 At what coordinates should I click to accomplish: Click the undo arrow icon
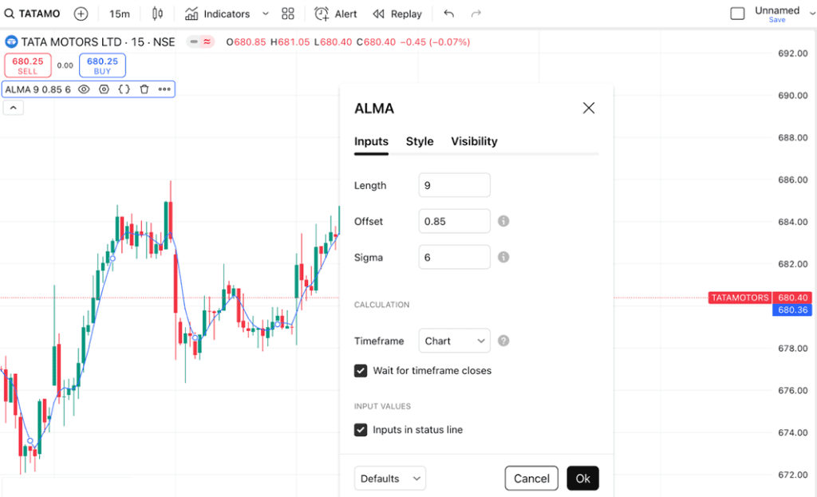click(448, 14)
